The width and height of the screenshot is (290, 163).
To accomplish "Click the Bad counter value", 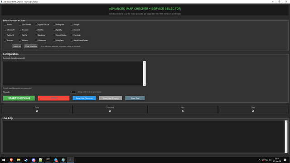I will pos(253,111).
